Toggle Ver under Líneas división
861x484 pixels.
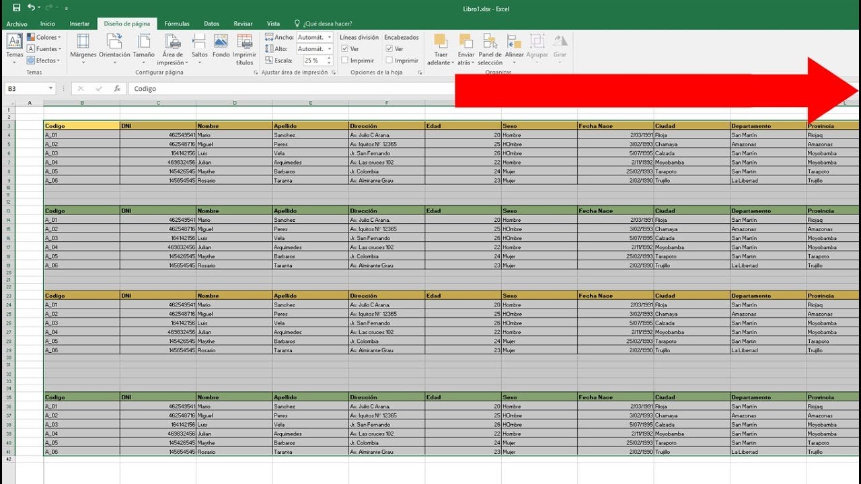point(350,49)
